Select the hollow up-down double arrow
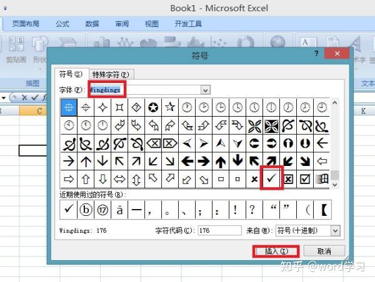 [x=136, y=179]
